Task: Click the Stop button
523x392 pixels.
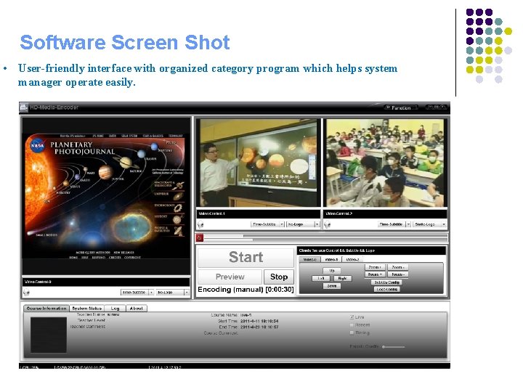Action: tap(279, 277)
